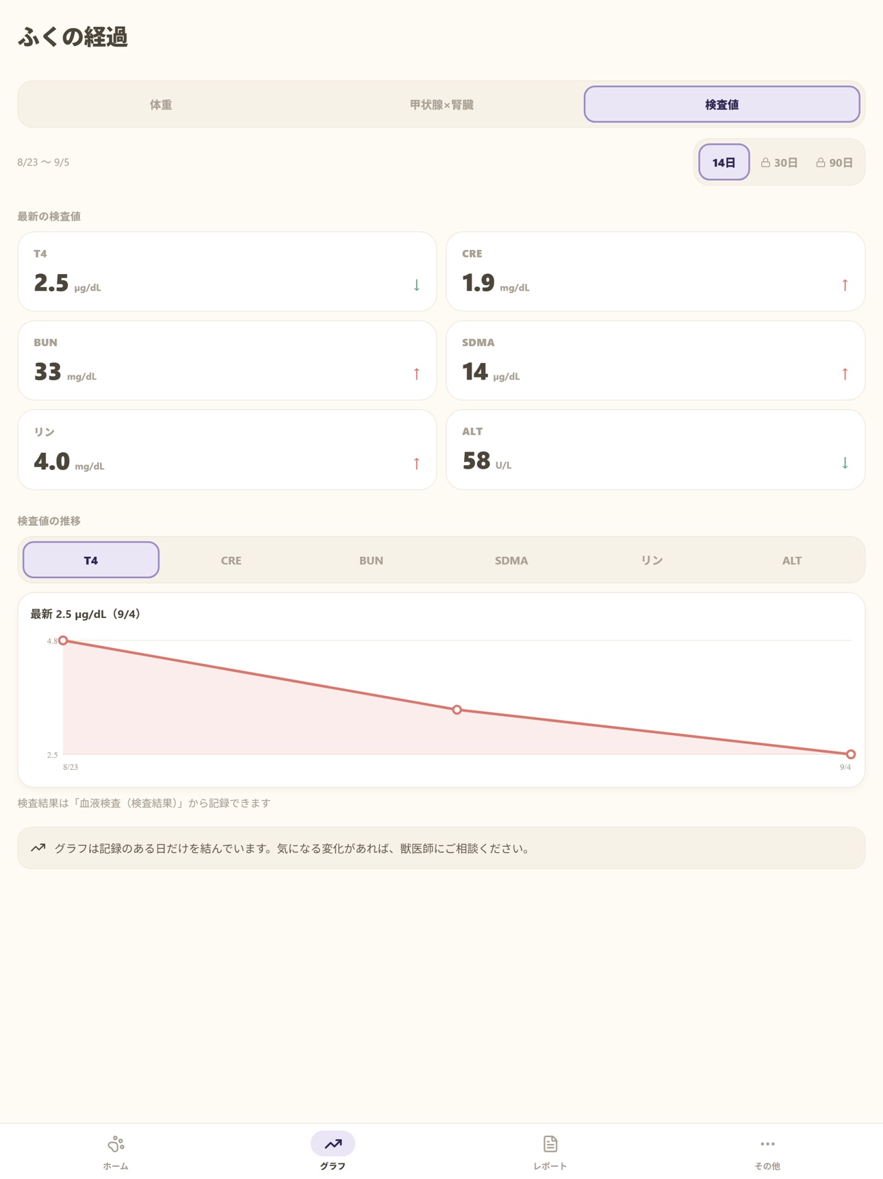Open the BUN 33 mg/dL card
Image resolution: width=883 pixels, height=1179 pixels.
pos(227,361)
